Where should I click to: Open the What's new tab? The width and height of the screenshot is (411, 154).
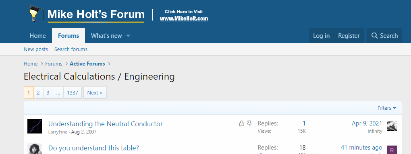pyautogui.click(x=106, y=36)
